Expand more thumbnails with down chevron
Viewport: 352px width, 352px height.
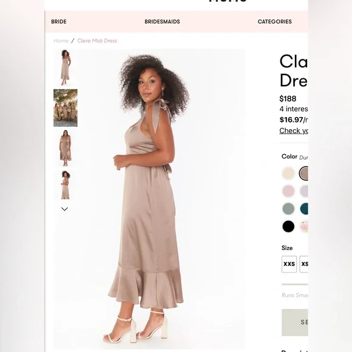[x=64, y=209]
